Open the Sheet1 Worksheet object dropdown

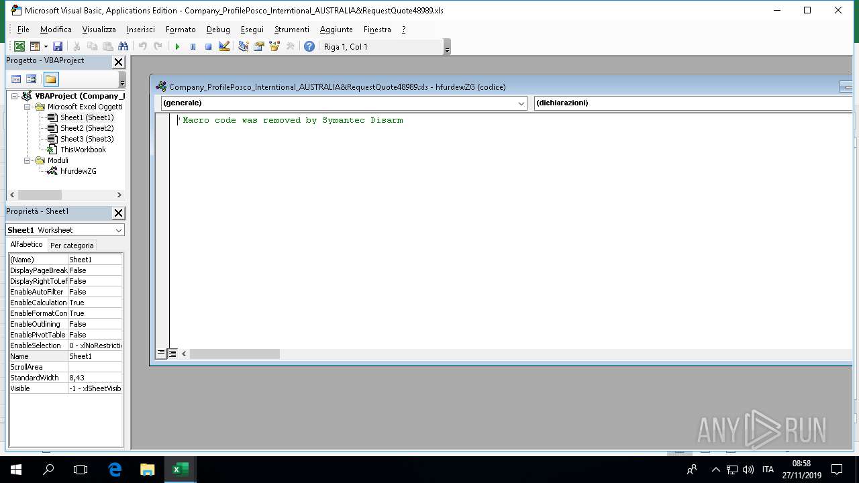tap(119, 230)
